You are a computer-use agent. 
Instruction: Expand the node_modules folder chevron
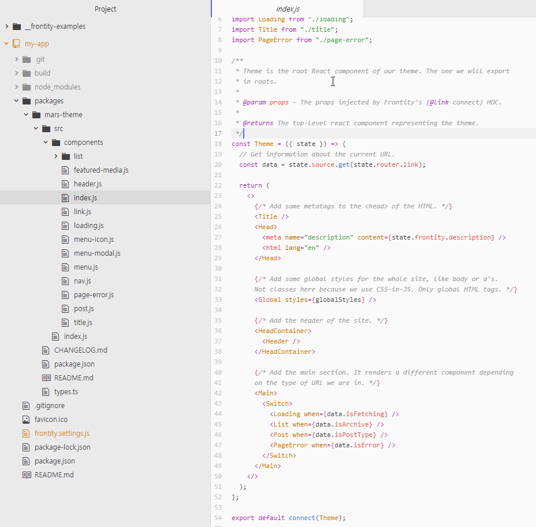coord(16,87)
